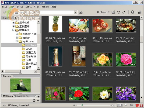The image size is (144, 108).
Task: Apply metadata changes with checkmark icon
Action: pos(38,100)
